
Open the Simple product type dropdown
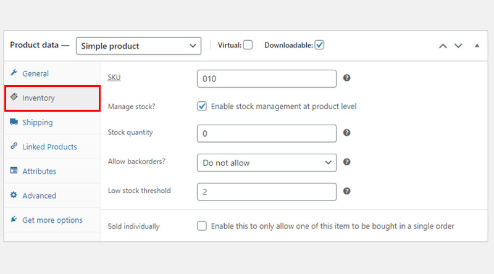point(138,46)
